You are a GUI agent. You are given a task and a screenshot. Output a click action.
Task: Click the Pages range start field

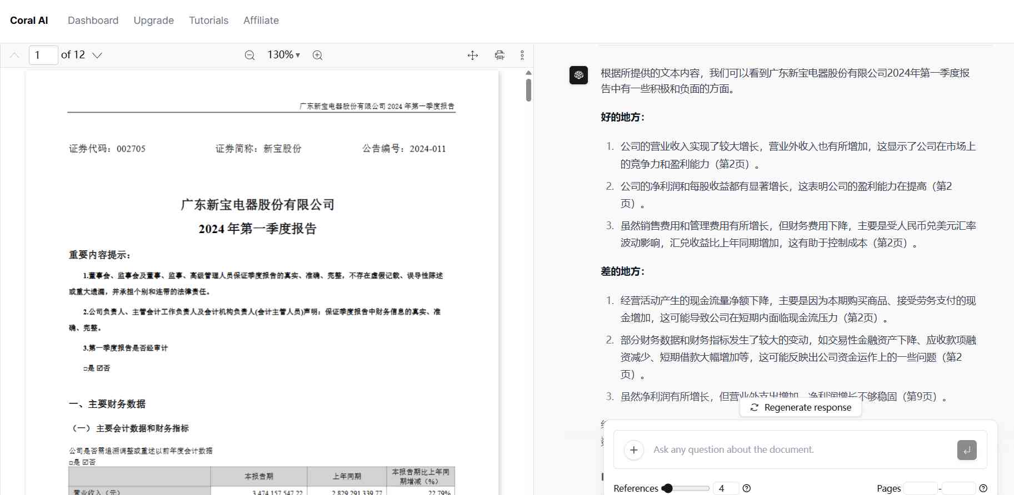[x=921, y=488]
